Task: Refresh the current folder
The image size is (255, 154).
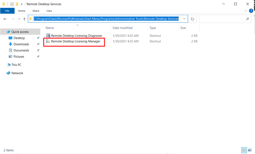Action: coord(192,19)
